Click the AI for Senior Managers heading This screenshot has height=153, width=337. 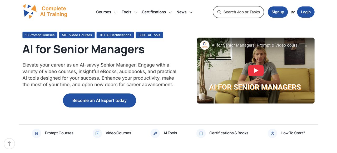click(x=83, y=49)
